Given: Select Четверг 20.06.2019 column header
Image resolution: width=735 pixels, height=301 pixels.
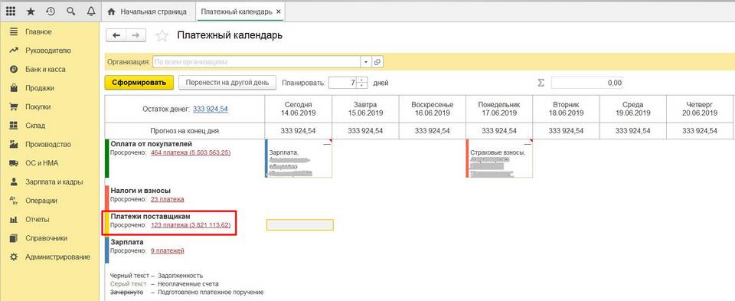Looking at the screenshot, I should point(700,109).
